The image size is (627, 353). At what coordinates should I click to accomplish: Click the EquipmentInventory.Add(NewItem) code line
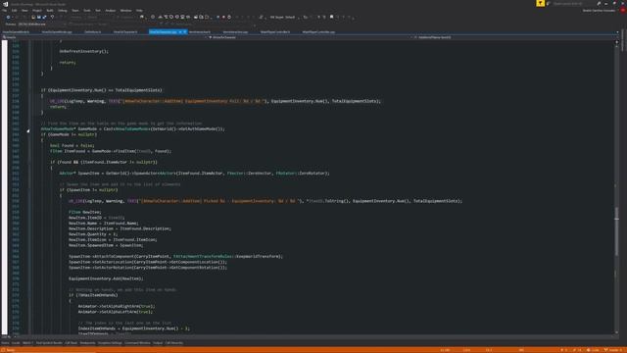click(x=106, y=278)
